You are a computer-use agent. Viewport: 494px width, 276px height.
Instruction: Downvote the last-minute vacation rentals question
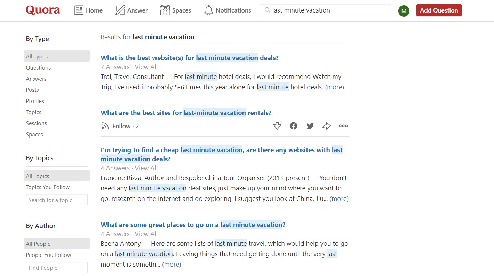(x=277, y=126)
